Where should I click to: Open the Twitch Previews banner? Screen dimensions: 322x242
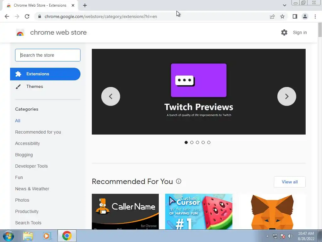pyautogui.click(x=199, y=92)
